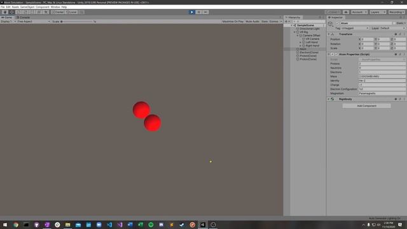Click the Add Component button

(366, 106)
